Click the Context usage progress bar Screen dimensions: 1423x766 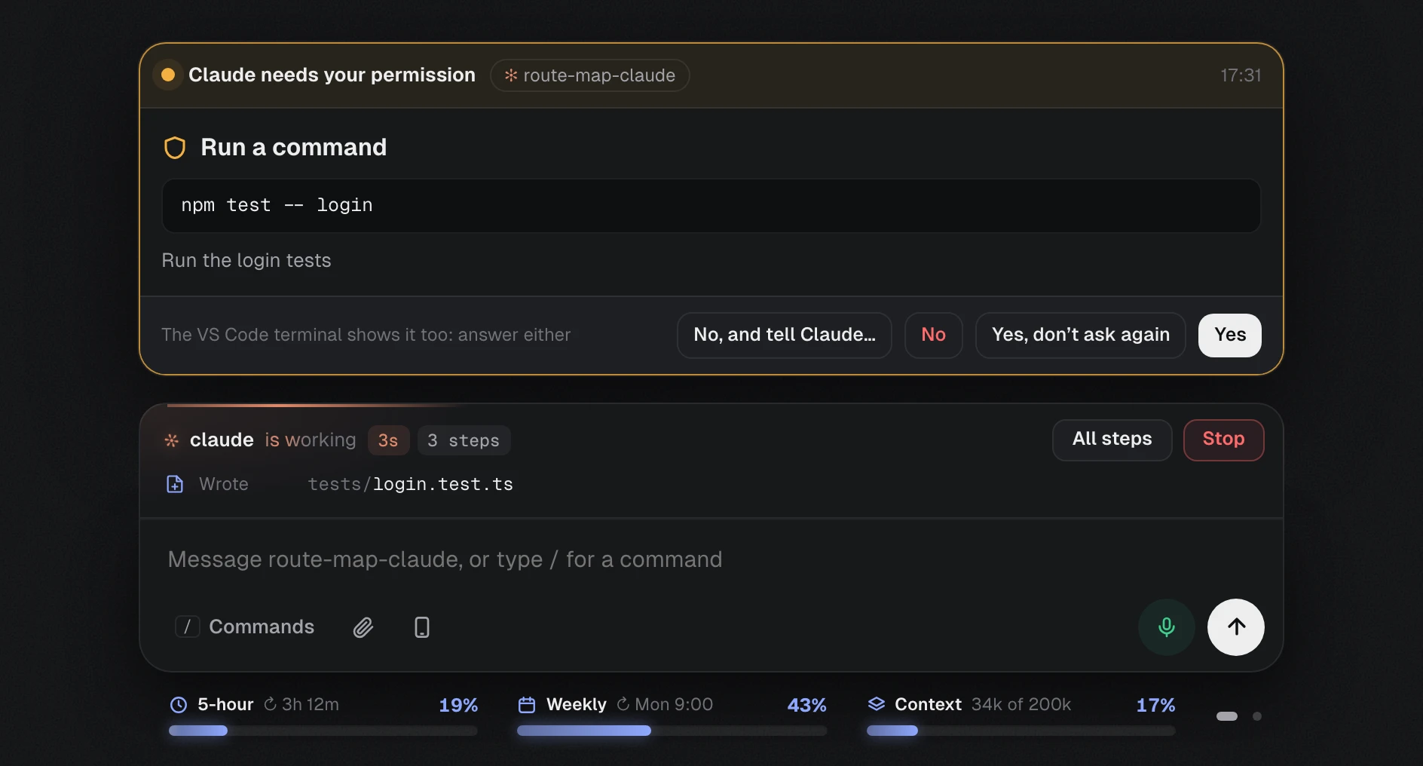[1021, 731]
